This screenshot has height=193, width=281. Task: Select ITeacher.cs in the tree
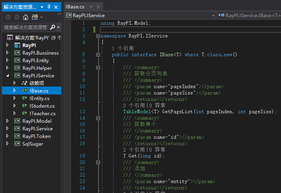pyautogui.click(x=42, y=114)
